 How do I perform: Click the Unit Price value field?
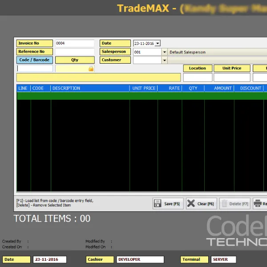(232, 77)
